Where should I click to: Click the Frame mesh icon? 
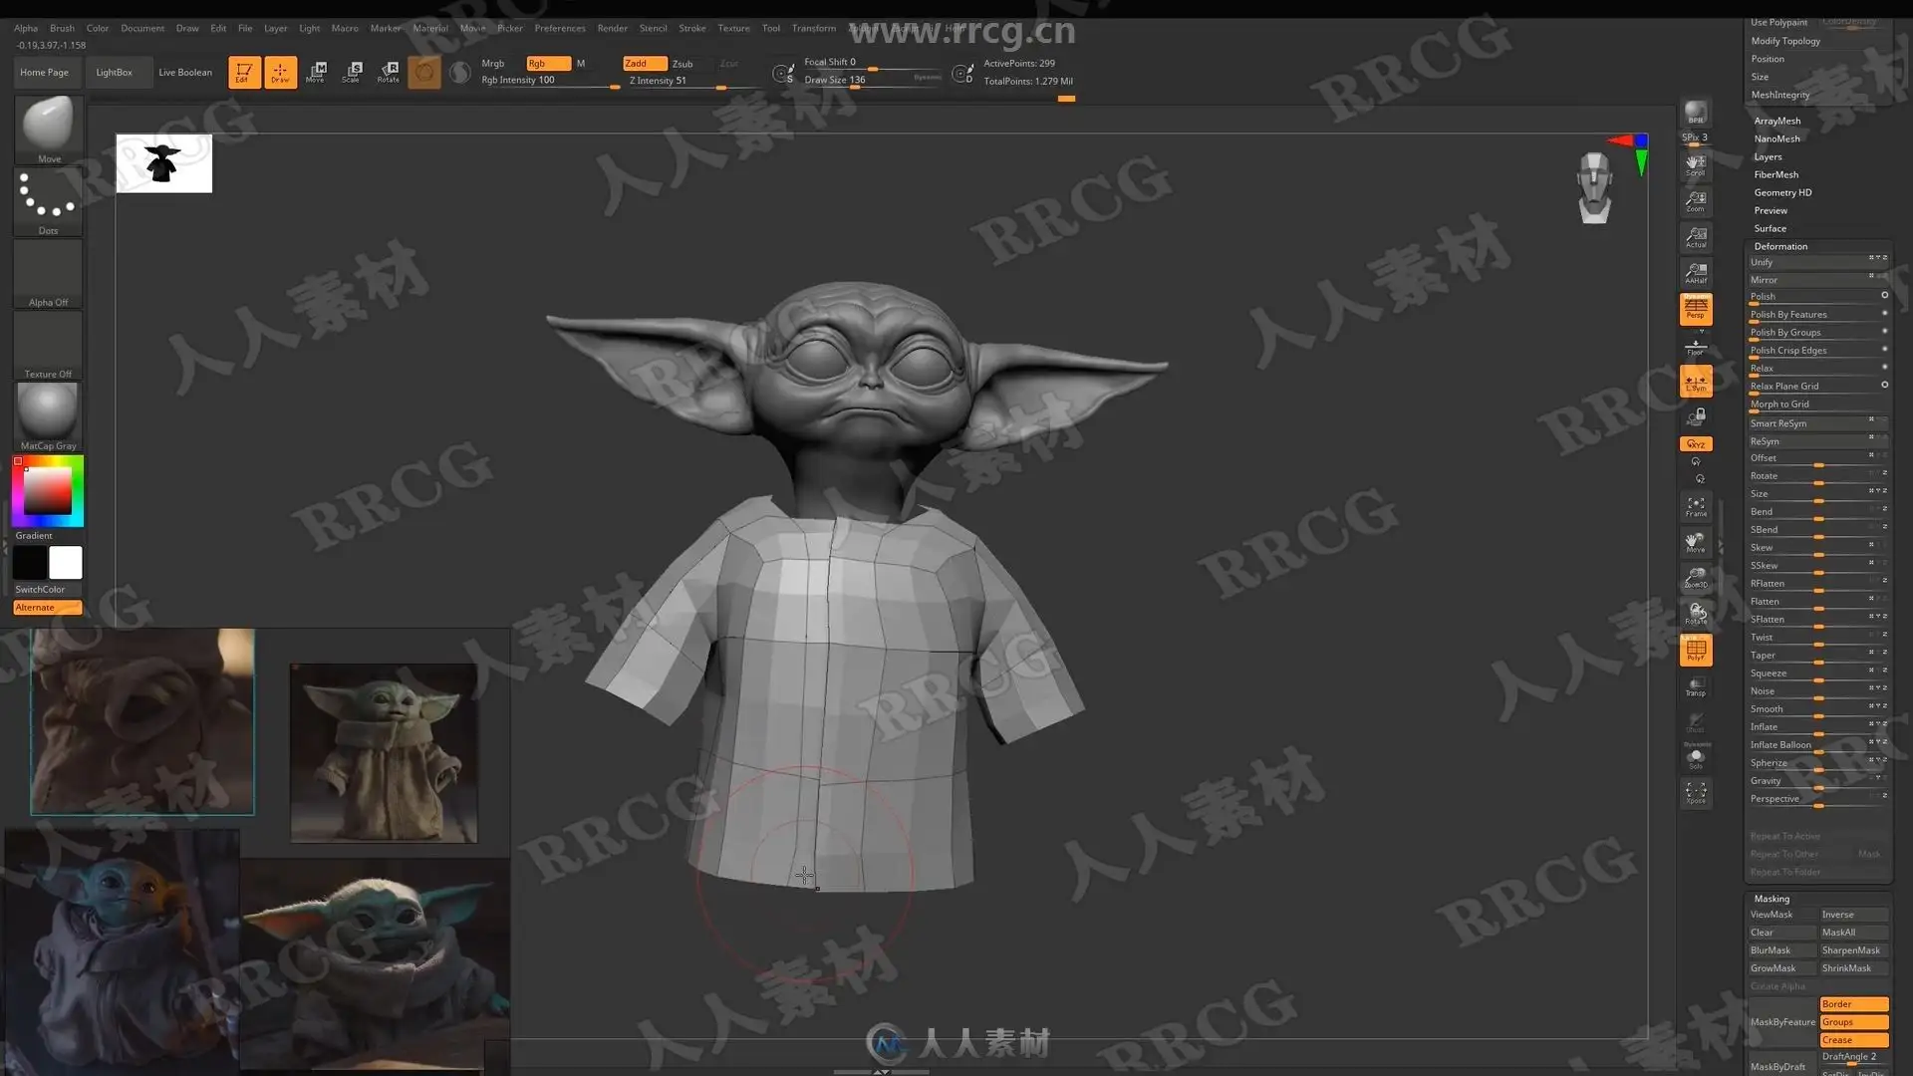(1696, 506)
